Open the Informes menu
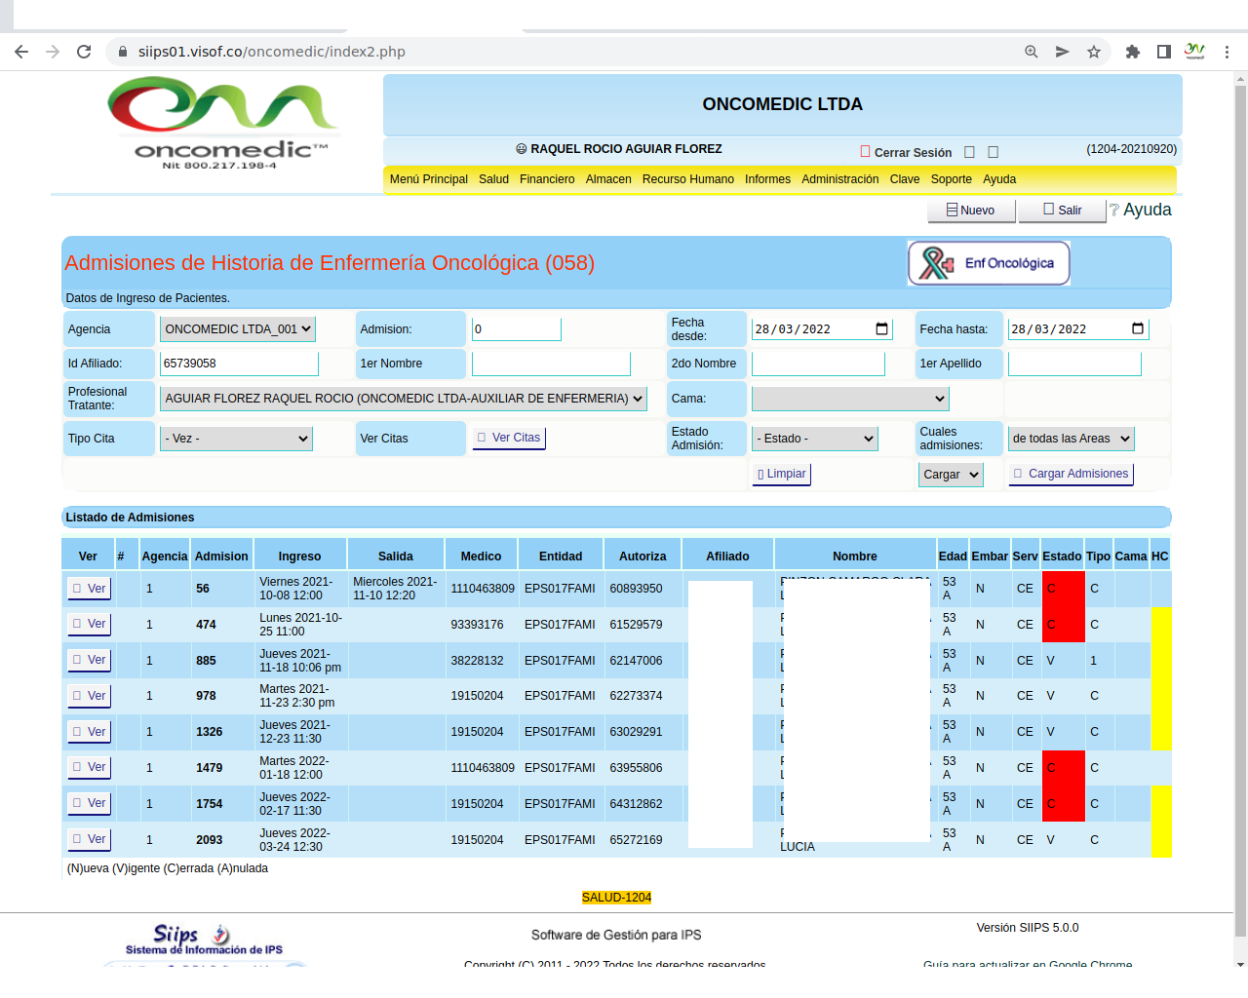This screenshot has width=1248, height=998. pos(767,179)
